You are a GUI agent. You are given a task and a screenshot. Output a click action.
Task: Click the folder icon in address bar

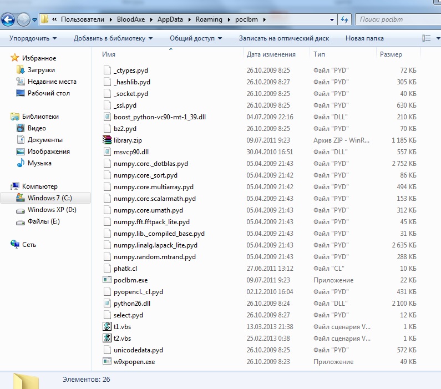point(45,19)
